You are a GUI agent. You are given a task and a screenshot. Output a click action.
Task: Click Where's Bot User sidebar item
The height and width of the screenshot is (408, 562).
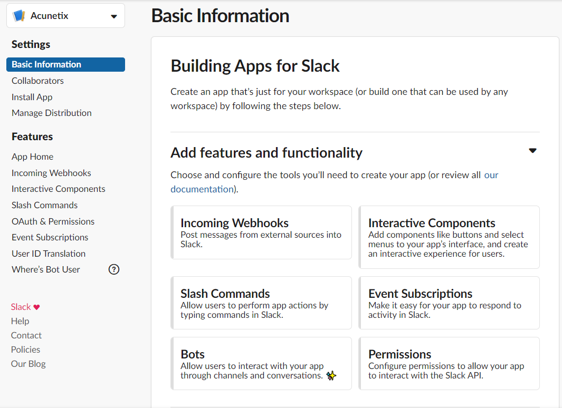[45, 269]
